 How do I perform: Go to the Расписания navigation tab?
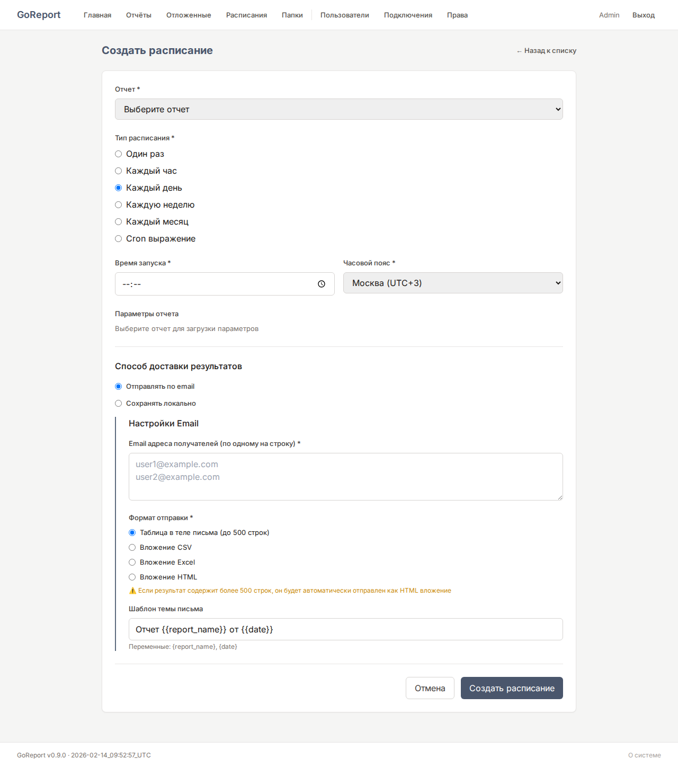246,15
